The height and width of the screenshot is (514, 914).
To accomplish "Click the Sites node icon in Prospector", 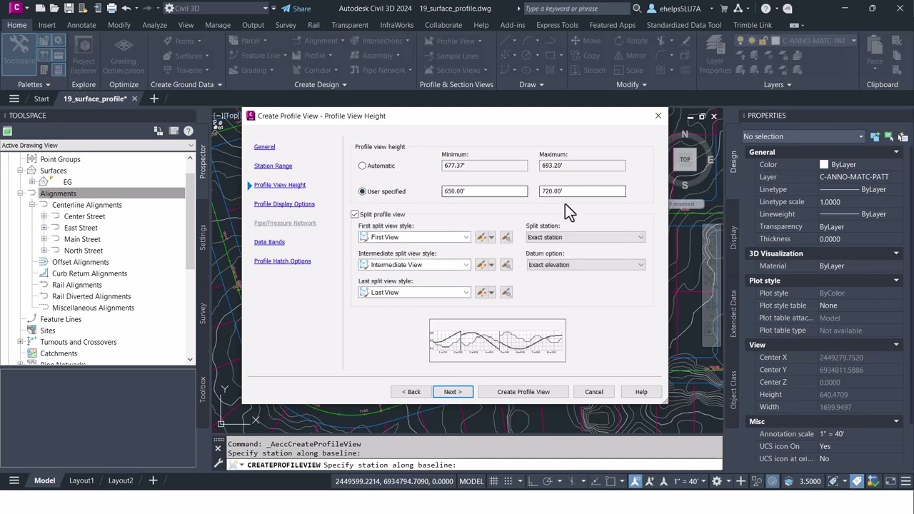I will tap(31, 331).
